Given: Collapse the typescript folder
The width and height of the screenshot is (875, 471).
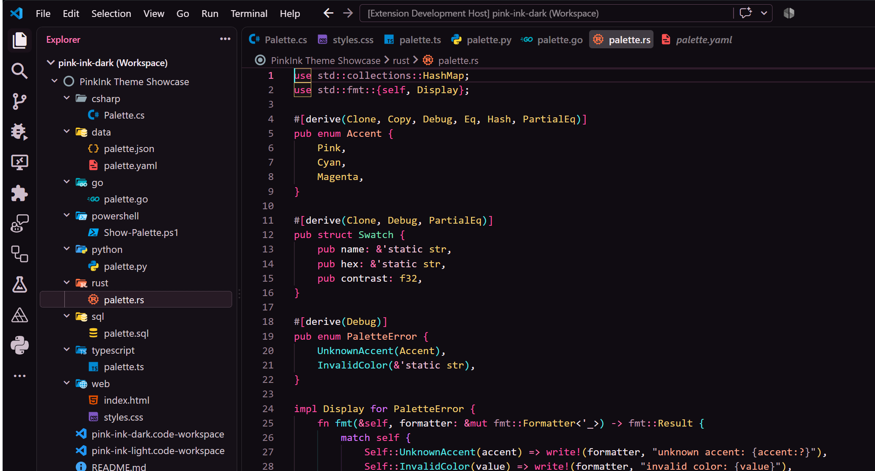Looking at the screenshot, I should click(66, 349).
